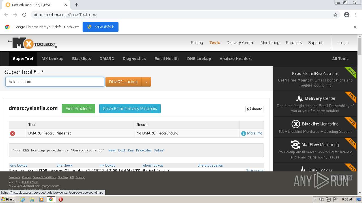The width and height of the screenshot is (362, 203).
Task: Dismiss the default browser notification bar
Action: (x=355, y=27)
